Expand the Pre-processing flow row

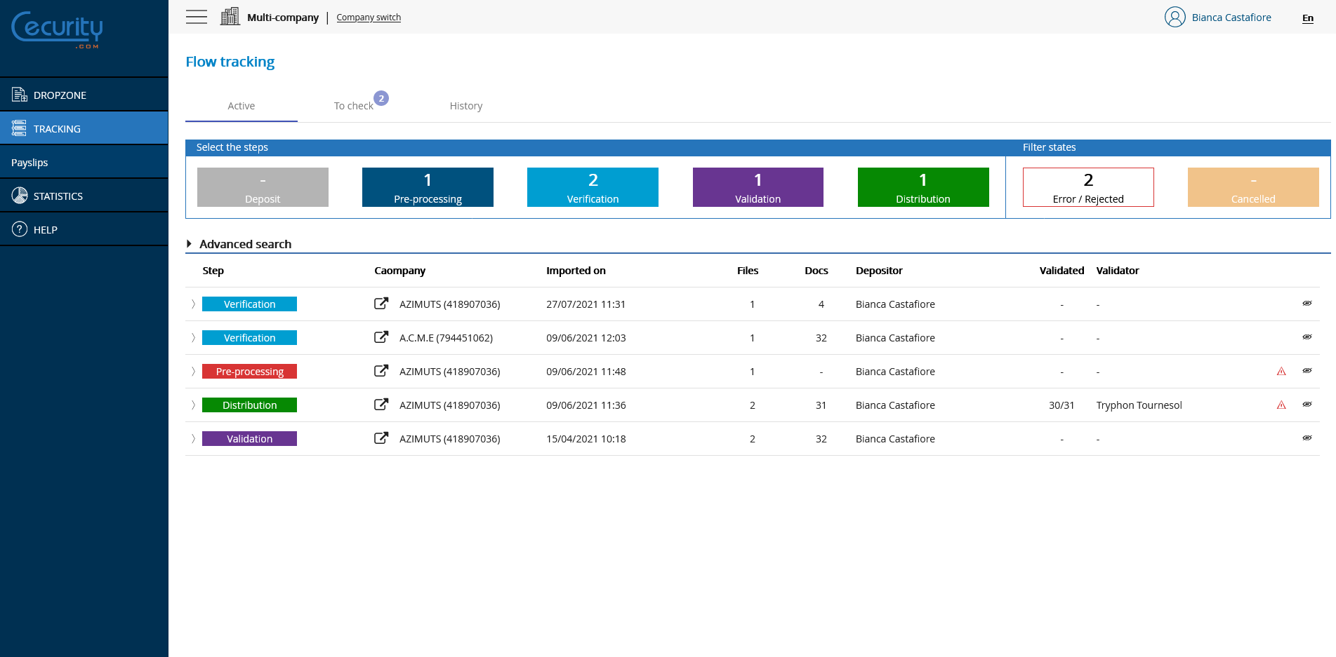coord(193,371)
